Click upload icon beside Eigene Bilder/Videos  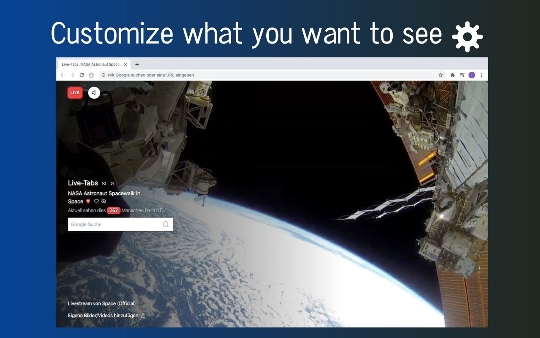(143, 315)
